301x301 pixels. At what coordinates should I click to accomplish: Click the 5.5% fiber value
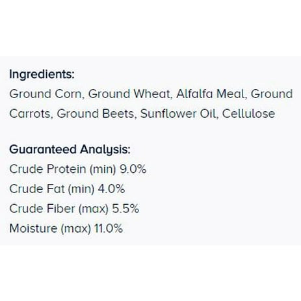coord(125,209)
